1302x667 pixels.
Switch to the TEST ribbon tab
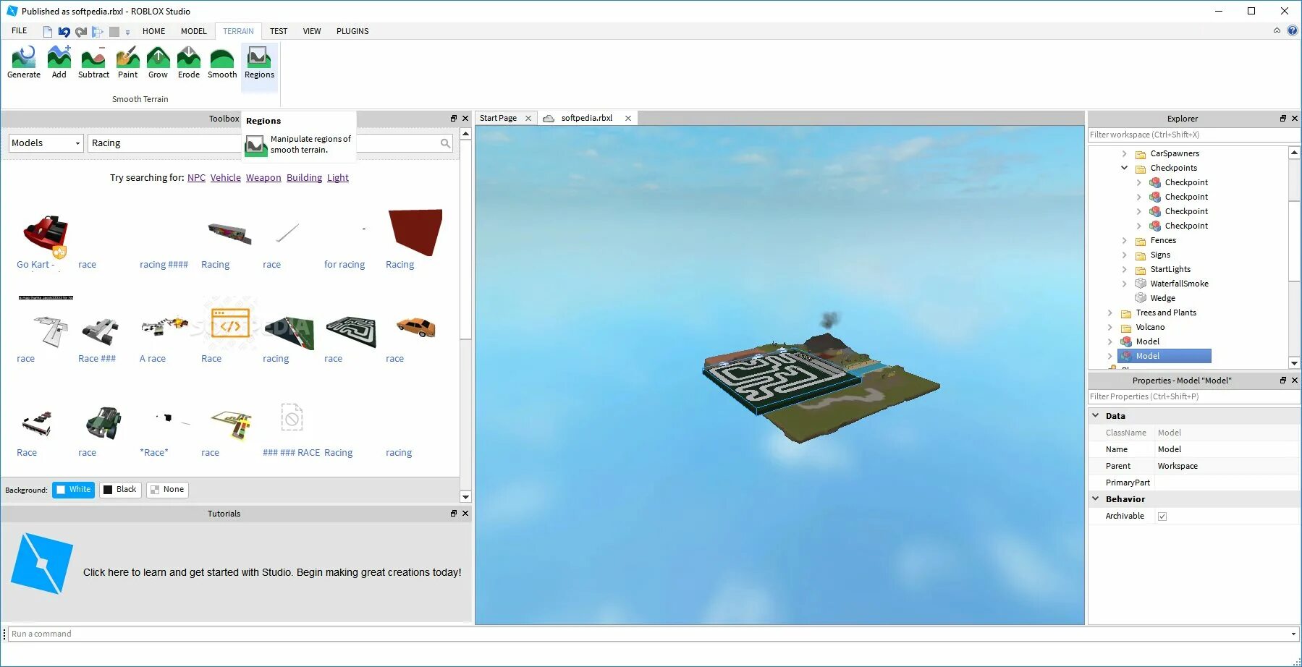279,31
